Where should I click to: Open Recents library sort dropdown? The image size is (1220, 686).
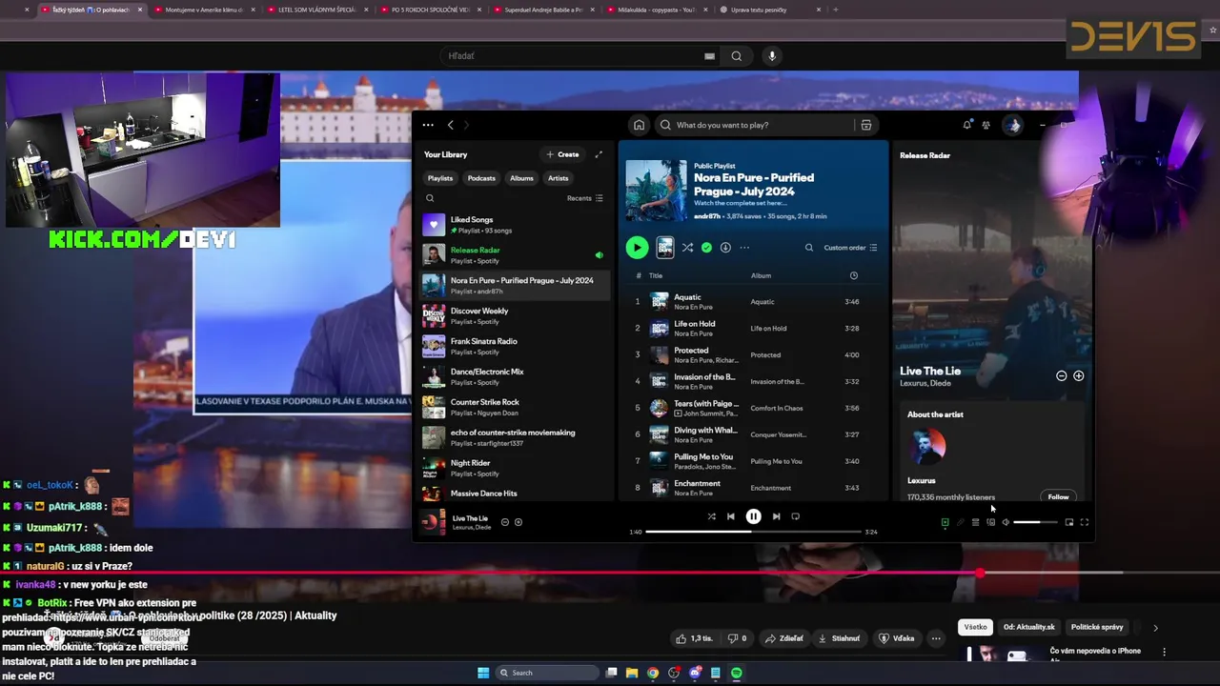585,198
